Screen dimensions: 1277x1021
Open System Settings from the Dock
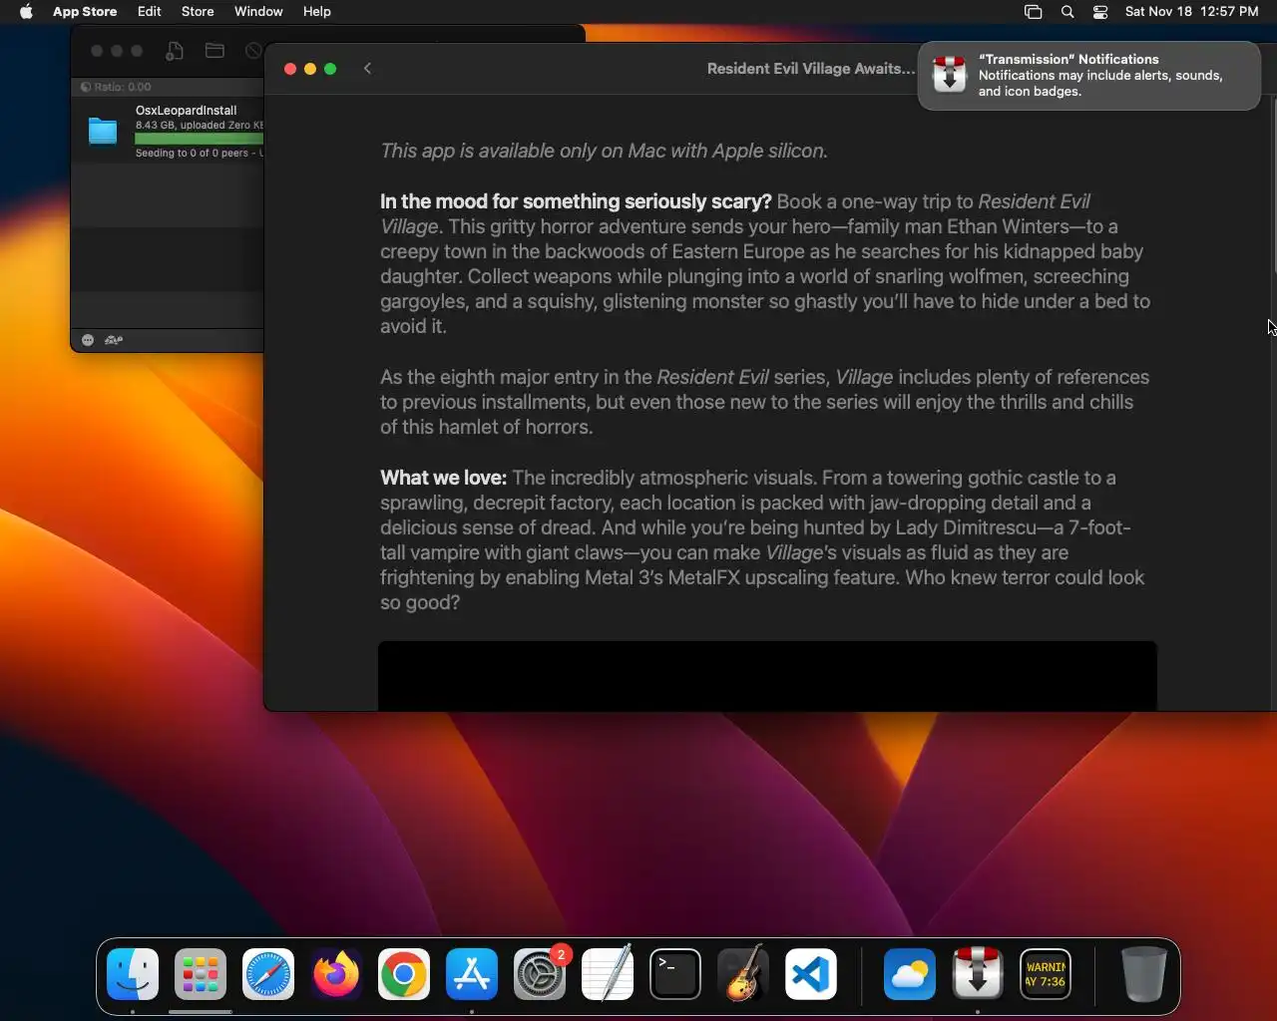coord(540,974)
